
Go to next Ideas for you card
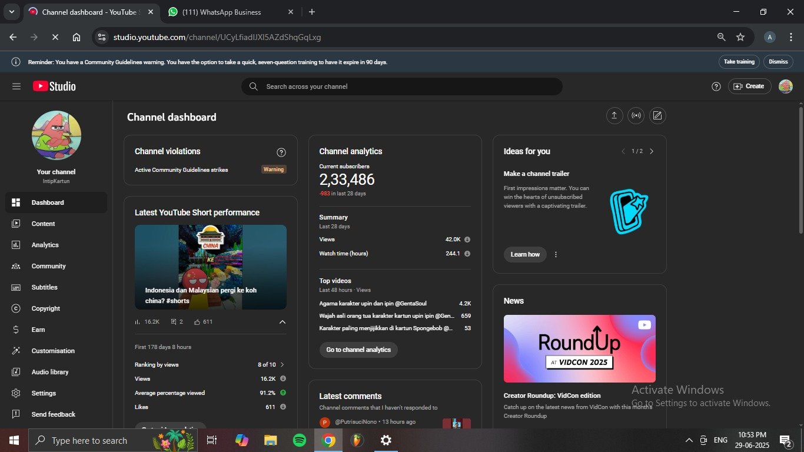click(x=652, y=151)
